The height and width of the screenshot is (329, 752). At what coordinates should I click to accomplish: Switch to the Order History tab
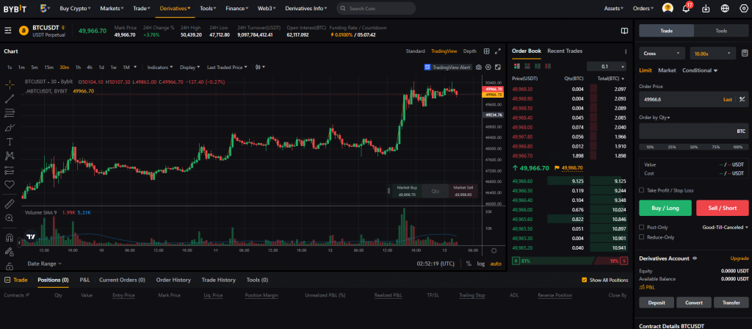pos(173,280)
